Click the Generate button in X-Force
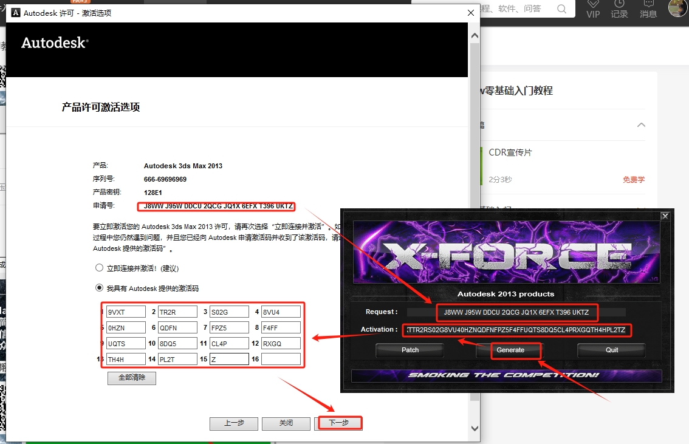This screenshot has width=689, height=444. (x=510, y=350)
